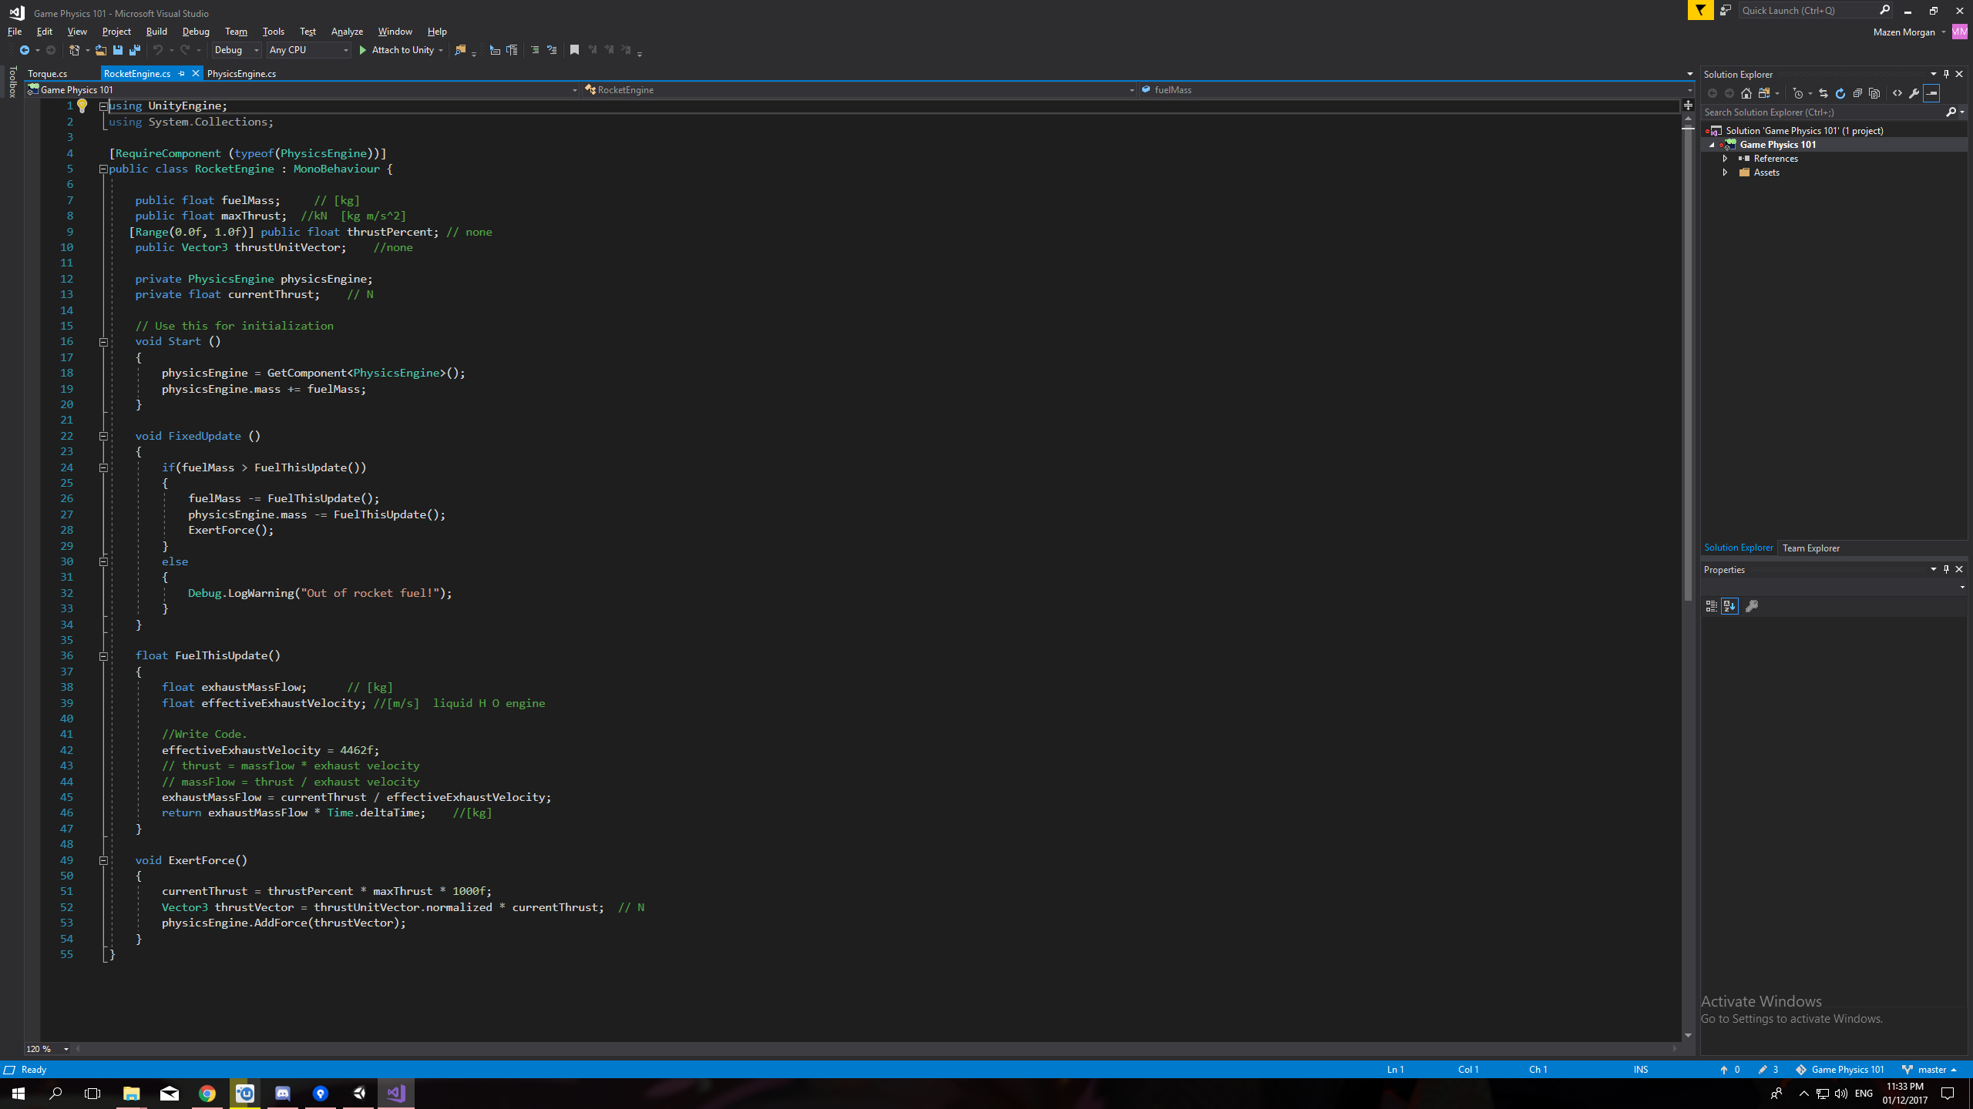This screenshot has width=1973, height=1109.
Task: Expand the Assets folder node
Action: coord(1726,173)
